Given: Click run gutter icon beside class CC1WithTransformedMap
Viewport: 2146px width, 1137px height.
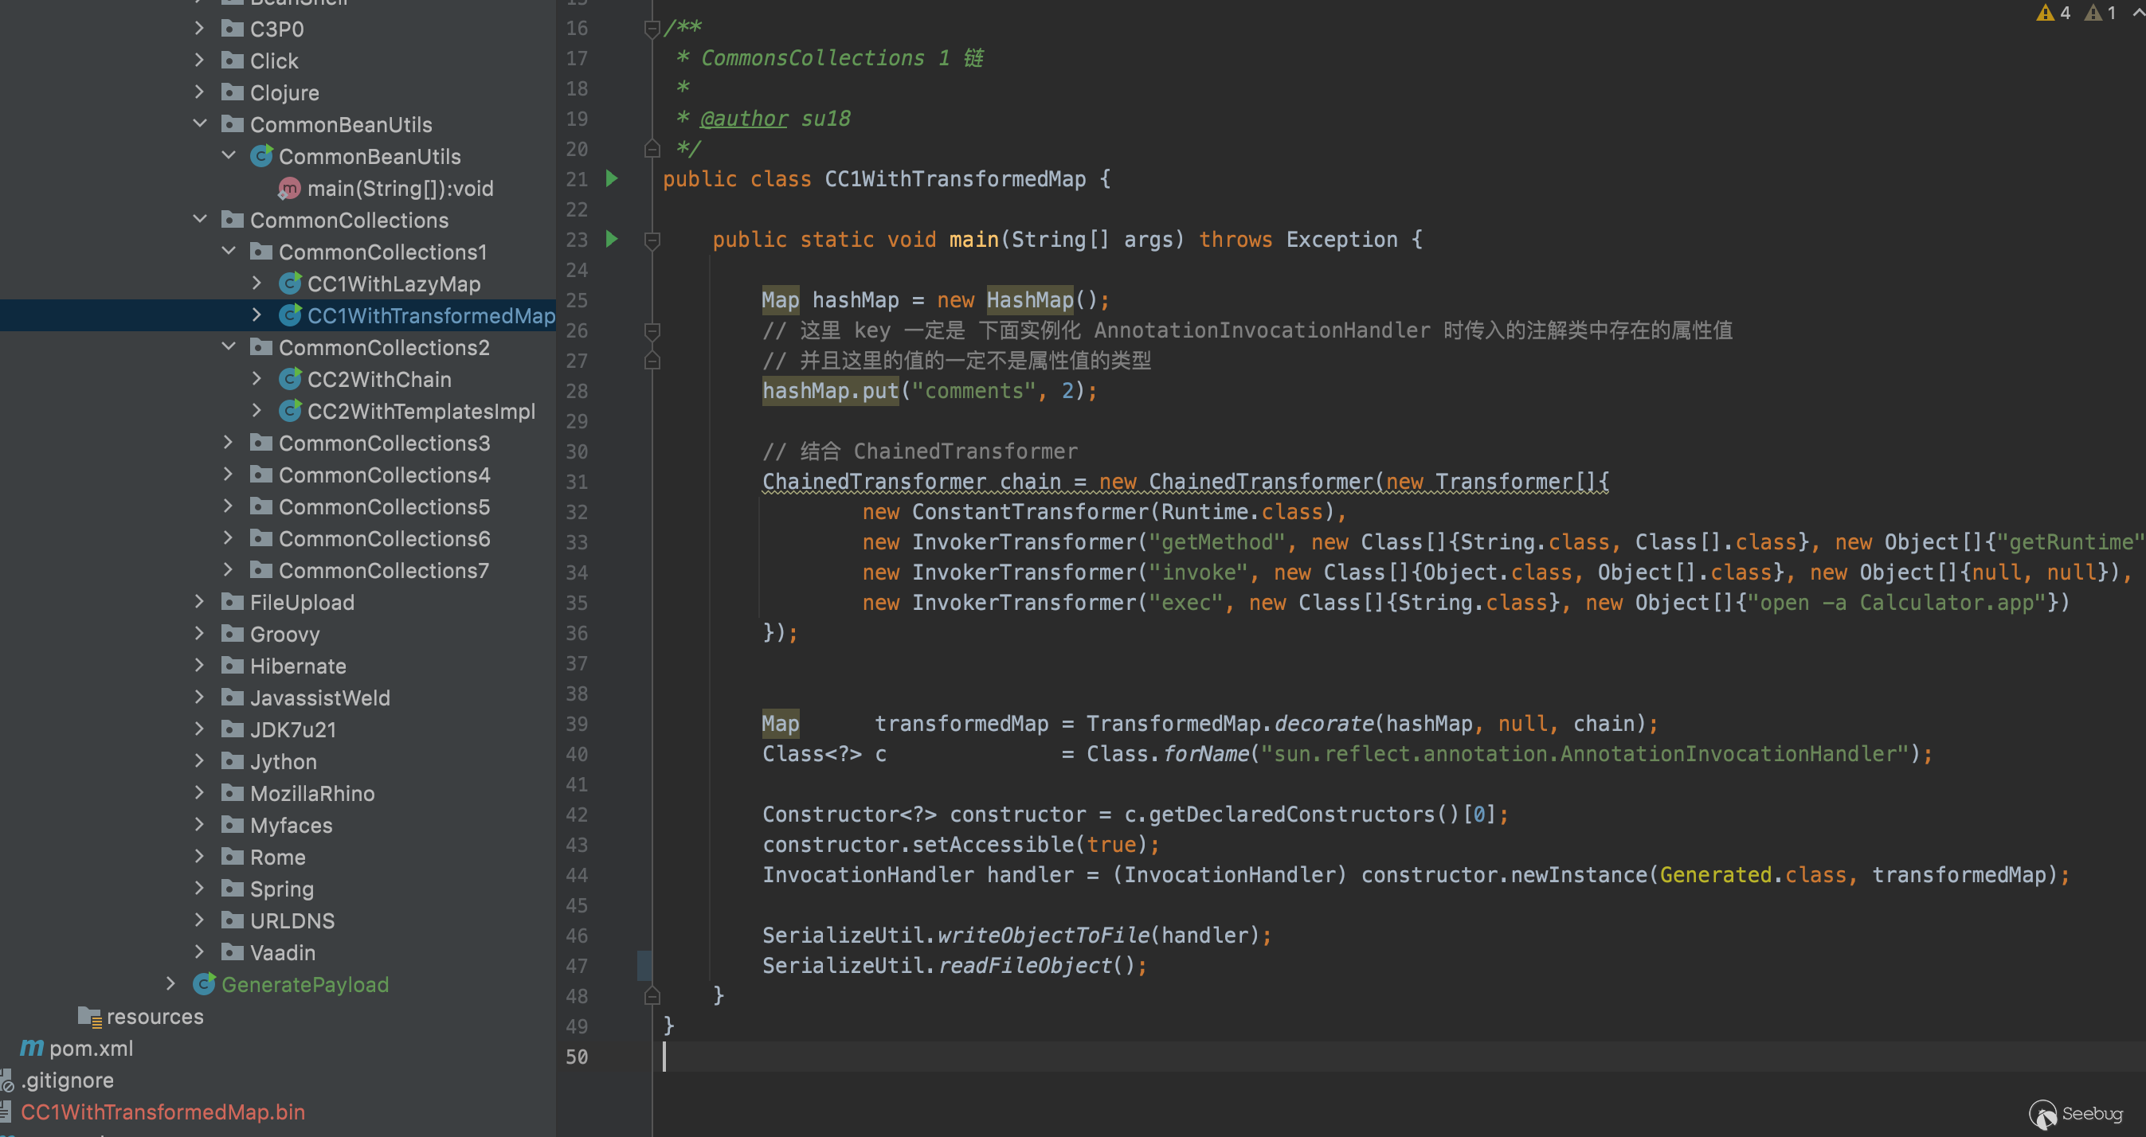Looking at the screenshot, I should [x=612, y=178].
